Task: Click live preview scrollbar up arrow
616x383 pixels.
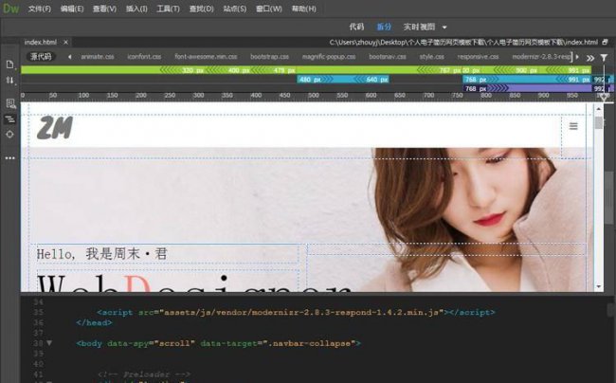Action: click(599, 108)
